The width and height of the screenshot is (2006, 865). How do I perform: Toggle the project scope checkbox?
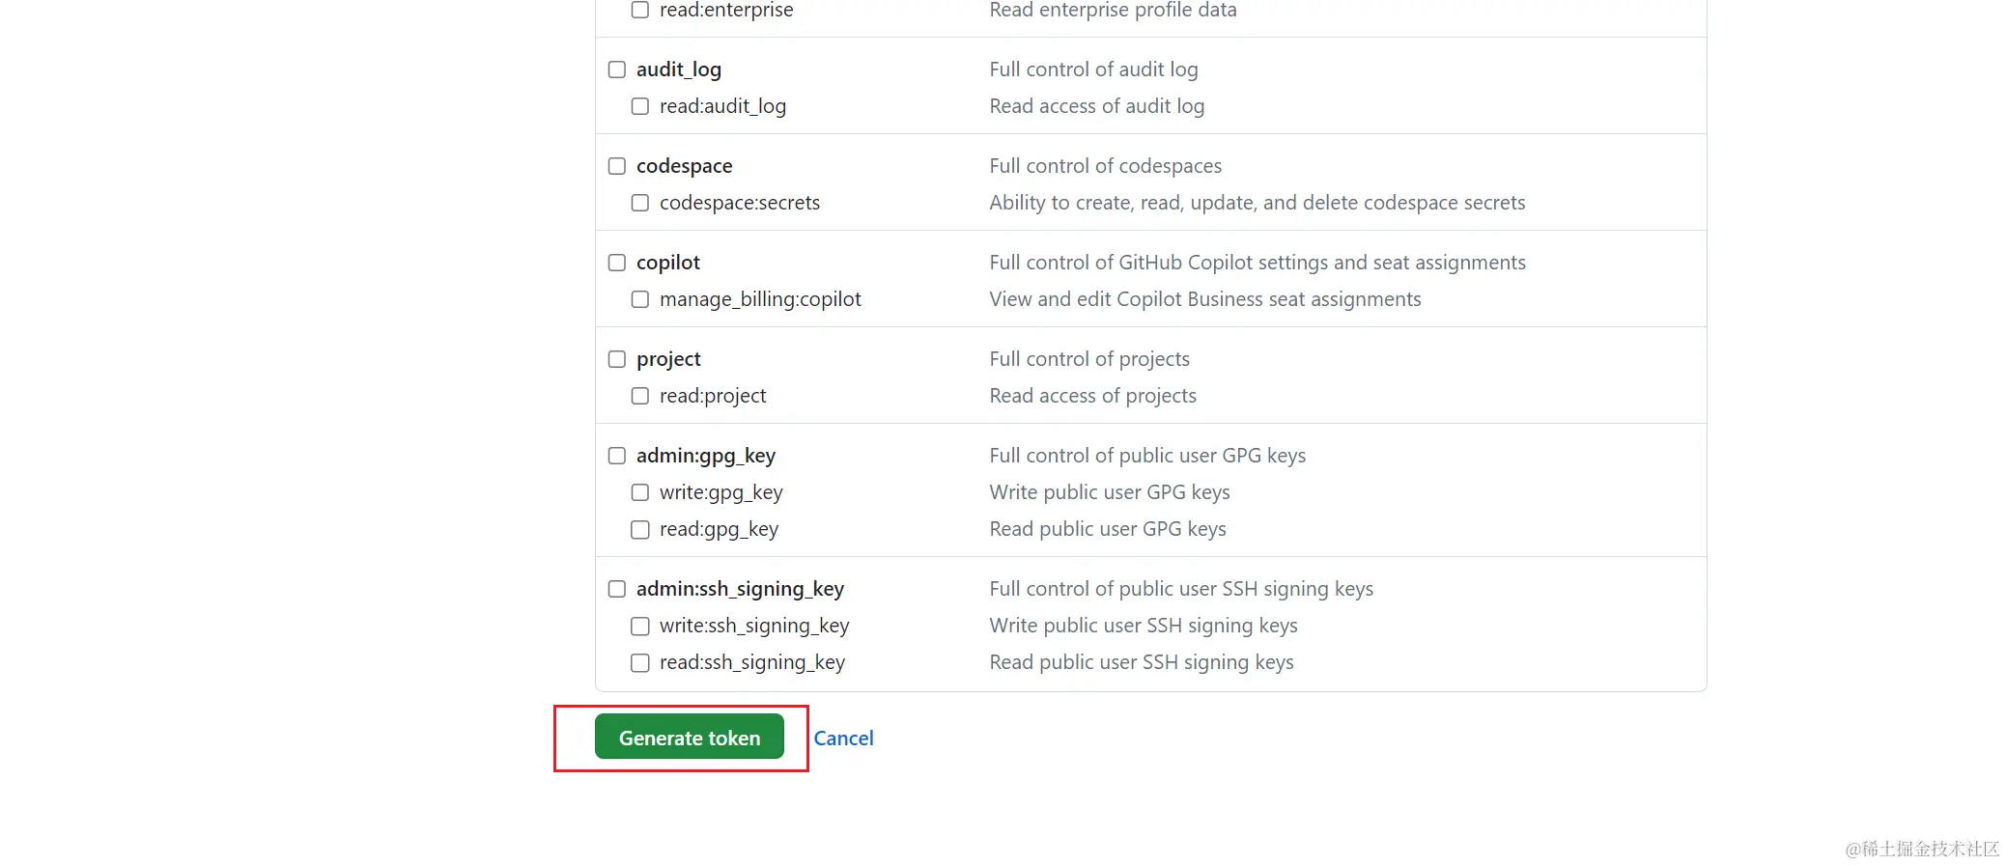[617, 359]
